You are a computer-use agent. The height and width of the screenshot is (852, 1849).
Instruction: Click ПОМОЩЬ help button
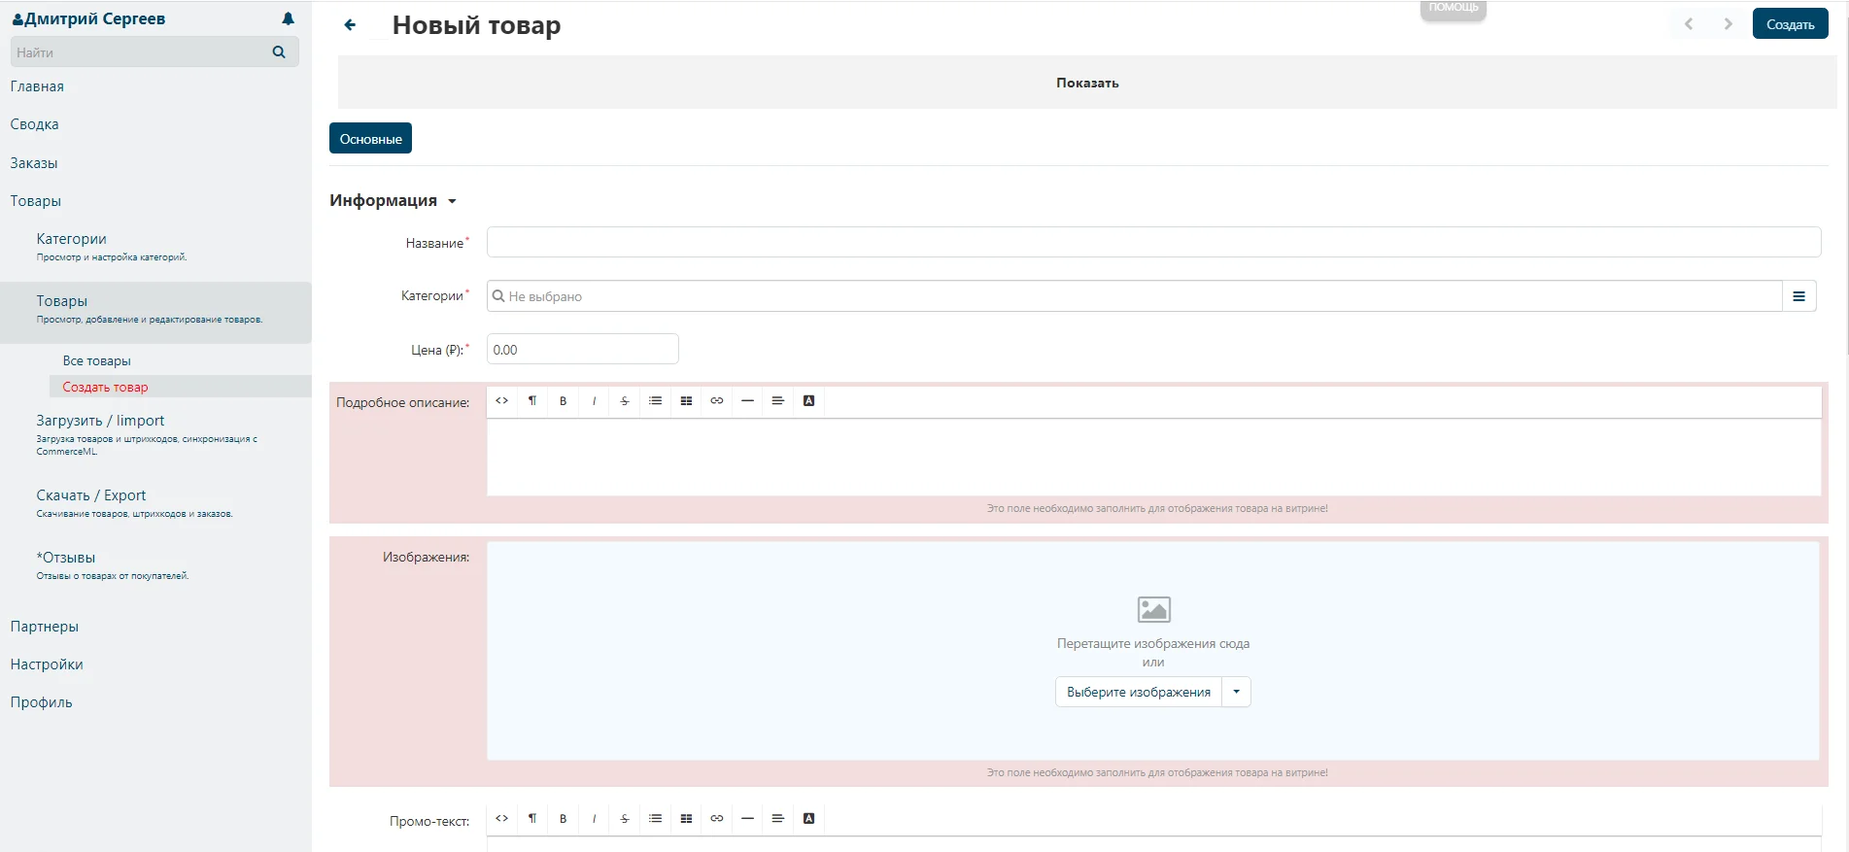1454,8
